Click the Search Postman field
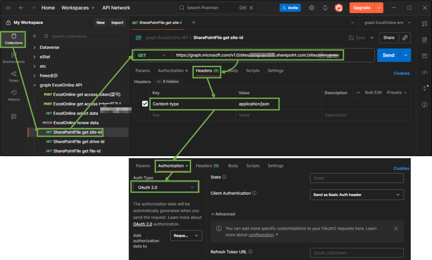432x260 pixels. coord(217,8)
